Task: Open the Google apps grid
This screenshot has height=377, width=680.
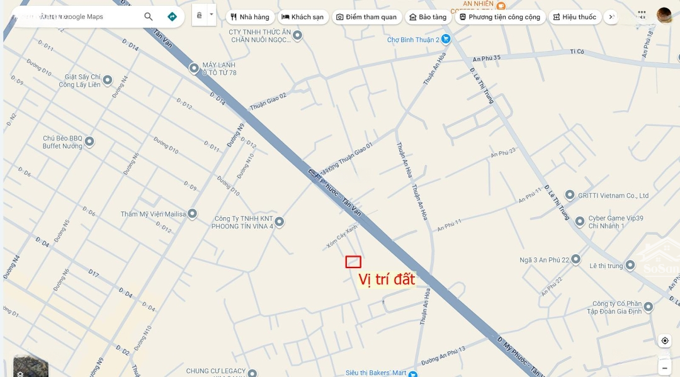Action: pyautogui.click(x=642, y=15)
